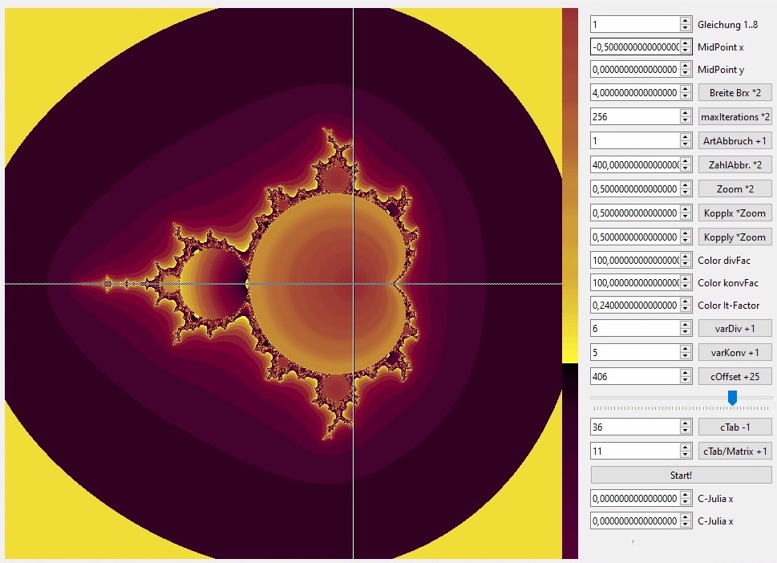The height and width of the screenshot is (563, 777).
Task: Increase maxIterations with spinner up arrow
Action: coord(686,113)
